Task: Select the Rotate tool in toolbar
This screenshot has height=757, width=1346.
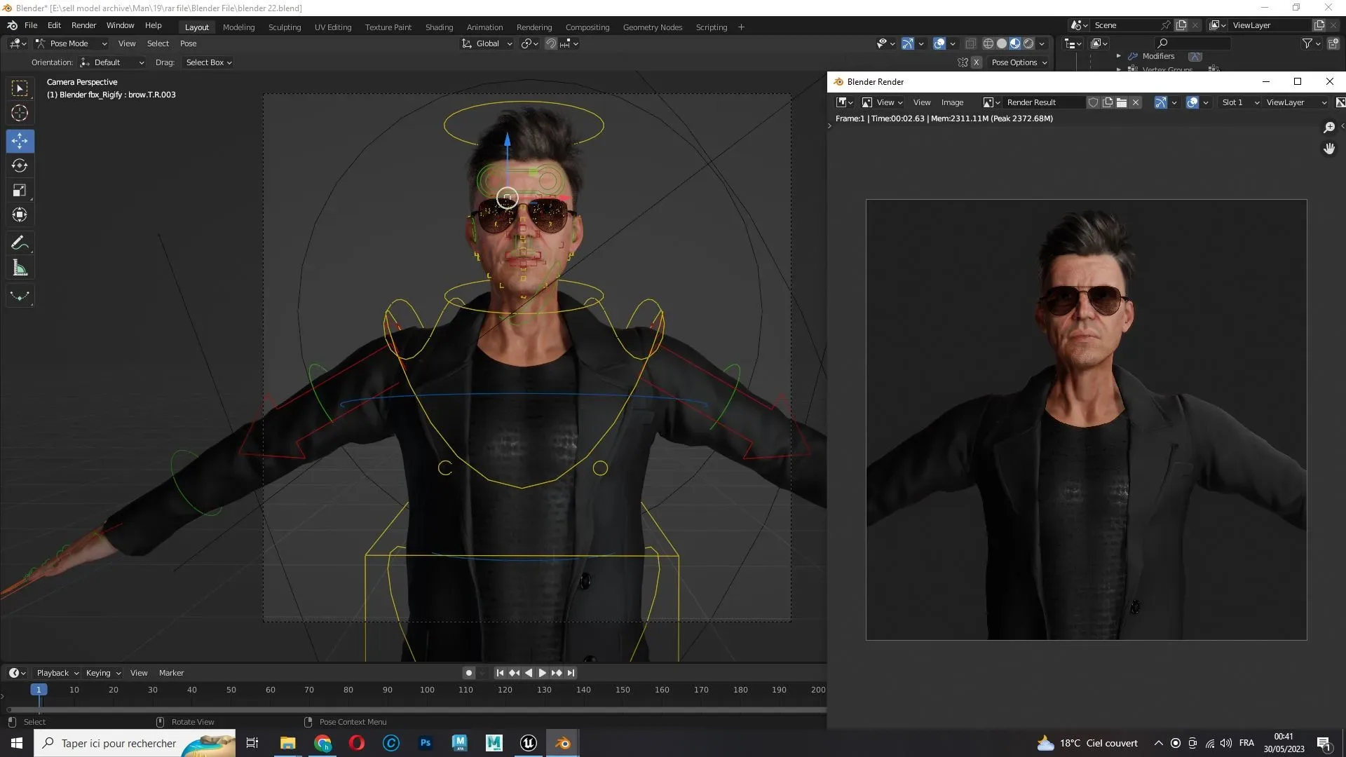Action: tap(20, 166)
